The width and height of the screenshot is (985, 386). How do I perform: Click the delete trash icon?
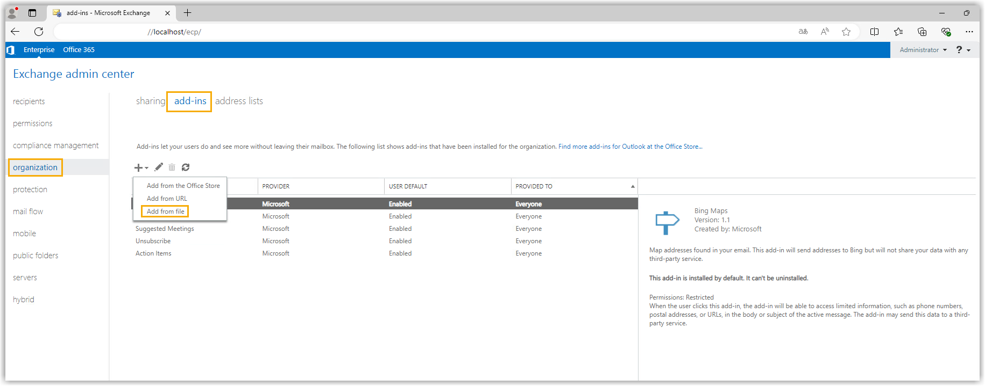[172, 167]
